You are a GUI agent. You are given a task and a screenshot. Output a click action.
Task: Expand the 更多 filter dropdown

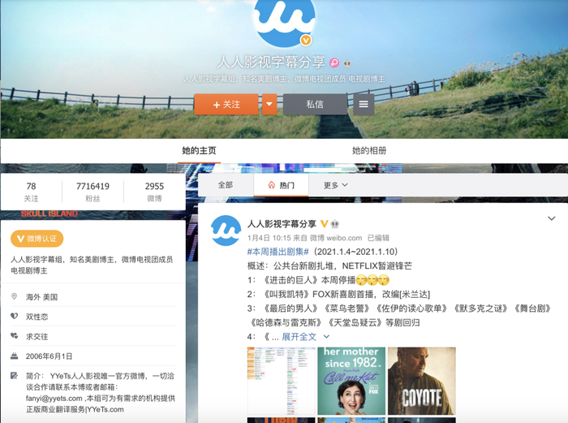335,185
